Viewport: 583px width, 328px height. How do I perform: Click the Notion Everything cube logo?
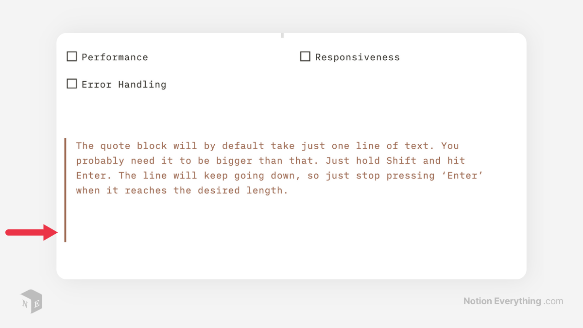[31, 301]
